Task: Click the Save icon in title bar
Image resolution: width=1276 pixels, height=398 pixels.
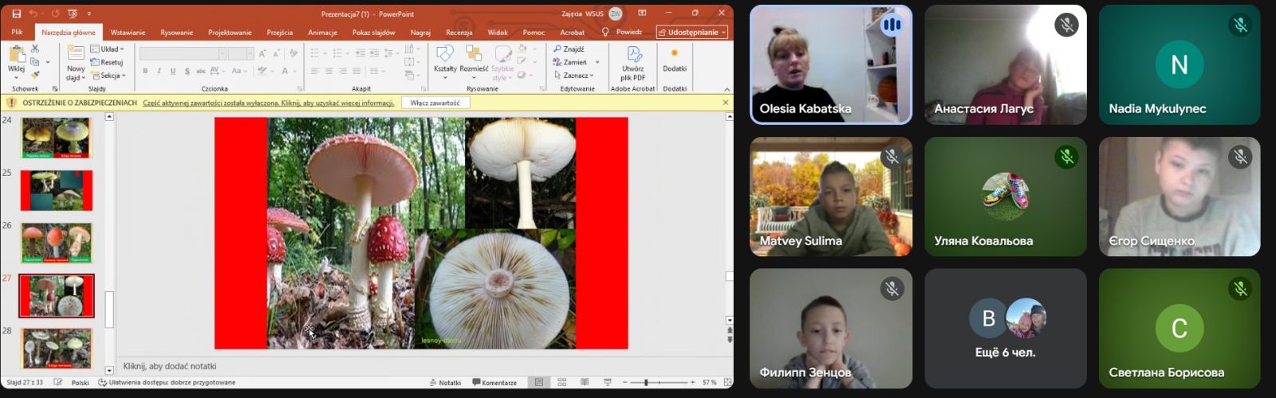Action: point(16,14)
